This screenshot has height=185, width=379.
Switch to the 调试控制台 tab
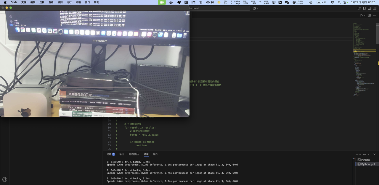134,154
